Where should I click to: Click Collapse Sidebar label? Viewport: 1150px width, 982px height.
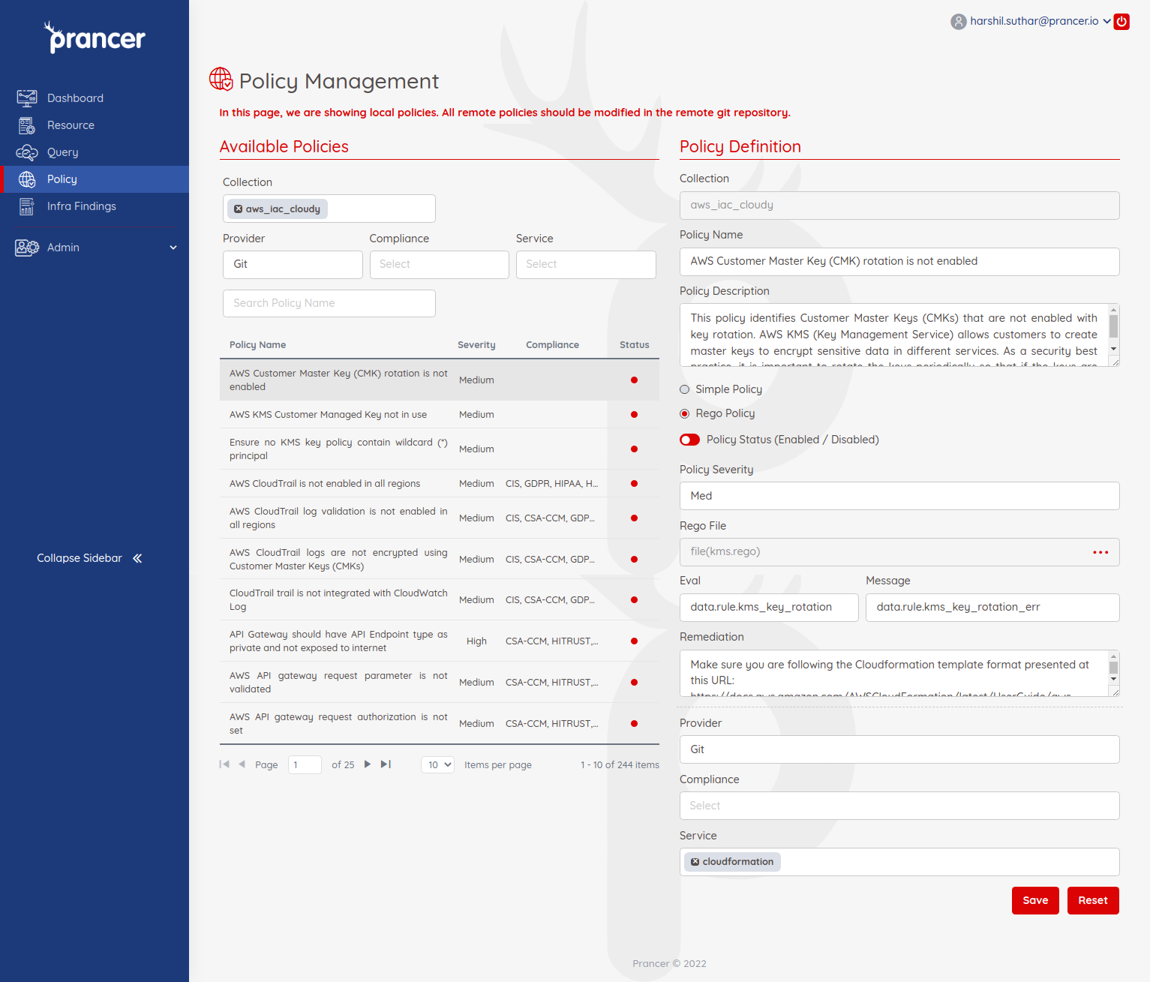coord(80,558)
